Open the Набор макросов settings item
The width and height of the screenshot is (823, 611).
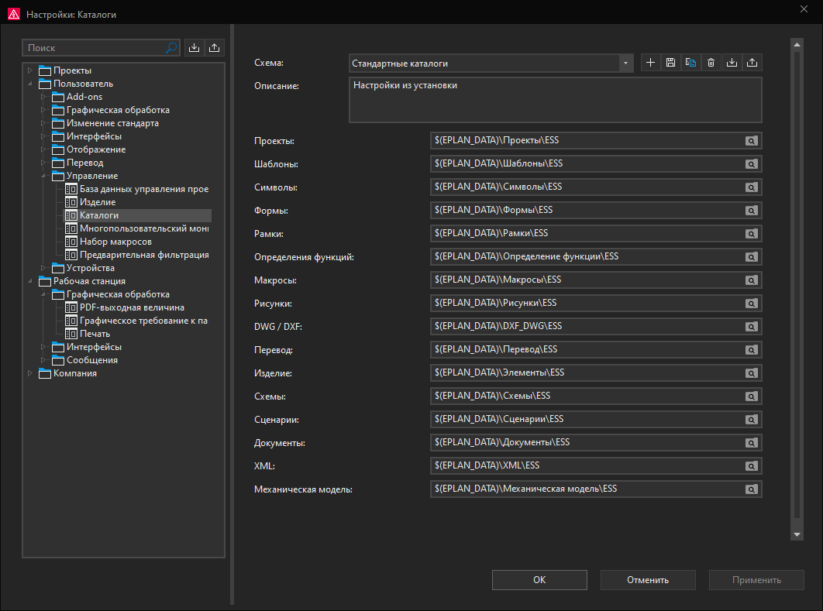(108, 242)
